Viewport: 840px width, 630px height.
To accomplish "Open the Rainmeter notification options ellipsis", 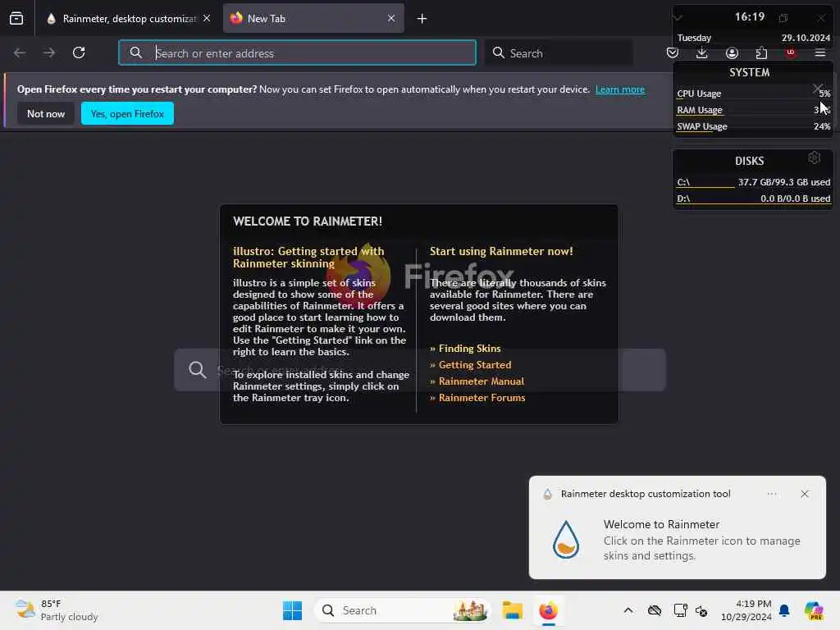I will pos(772,494).
